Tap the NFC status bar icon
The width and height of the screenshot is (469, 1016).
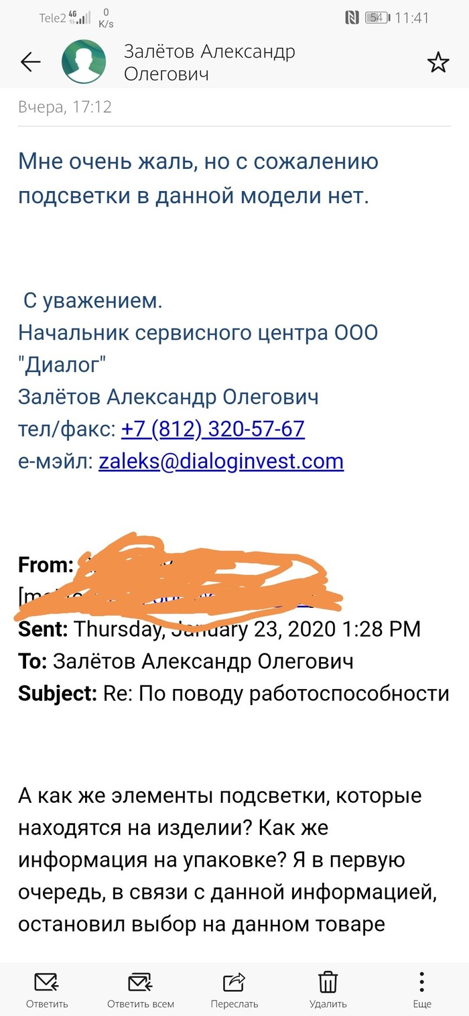pyautogui.click(x=352, y=18)
